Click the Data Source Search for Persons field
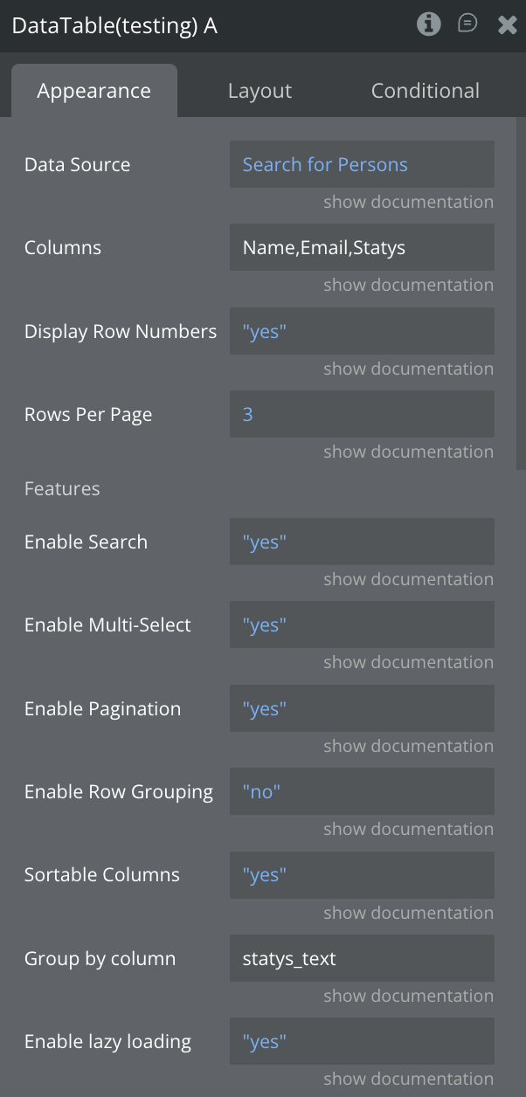 tap(362, 164)
